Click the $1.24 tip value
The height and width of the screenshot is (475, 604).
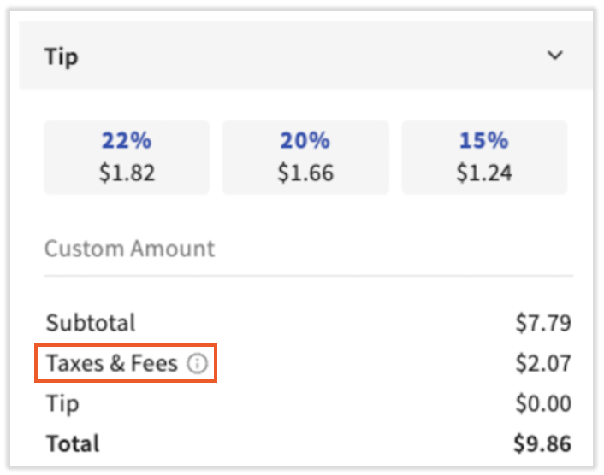[484, 173]
